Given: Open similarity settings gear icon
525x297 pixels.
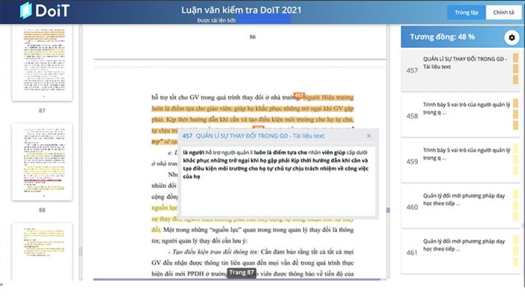Looking at the screenshot, I should (x=512, y=37).
